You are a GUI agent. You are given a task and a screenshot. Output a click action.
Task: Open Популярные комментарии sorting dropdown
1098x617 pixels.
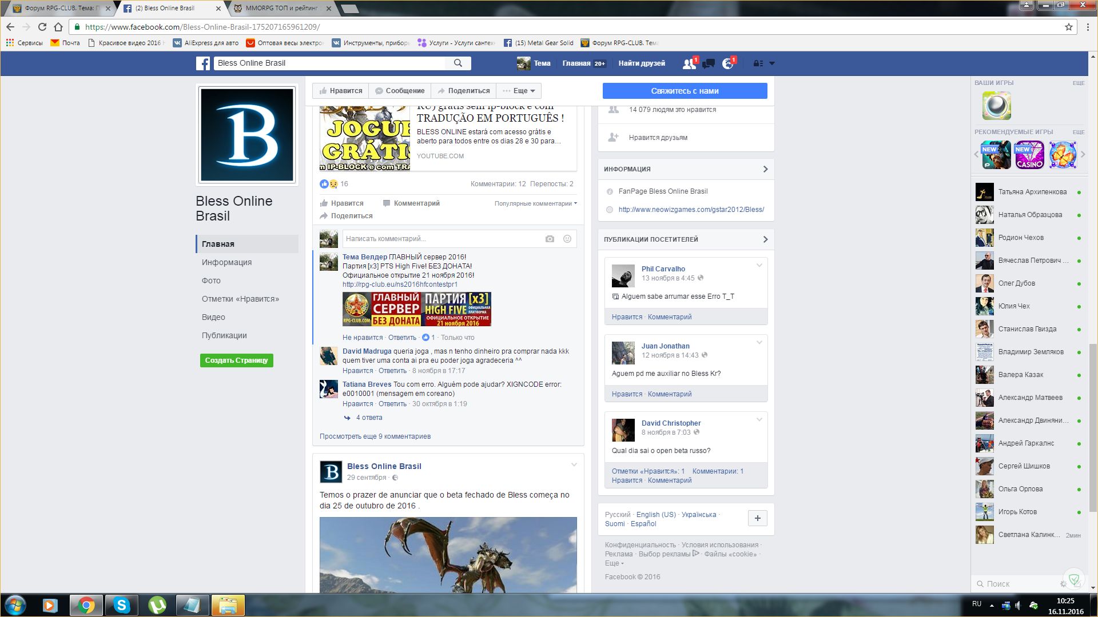coord(536,203)
